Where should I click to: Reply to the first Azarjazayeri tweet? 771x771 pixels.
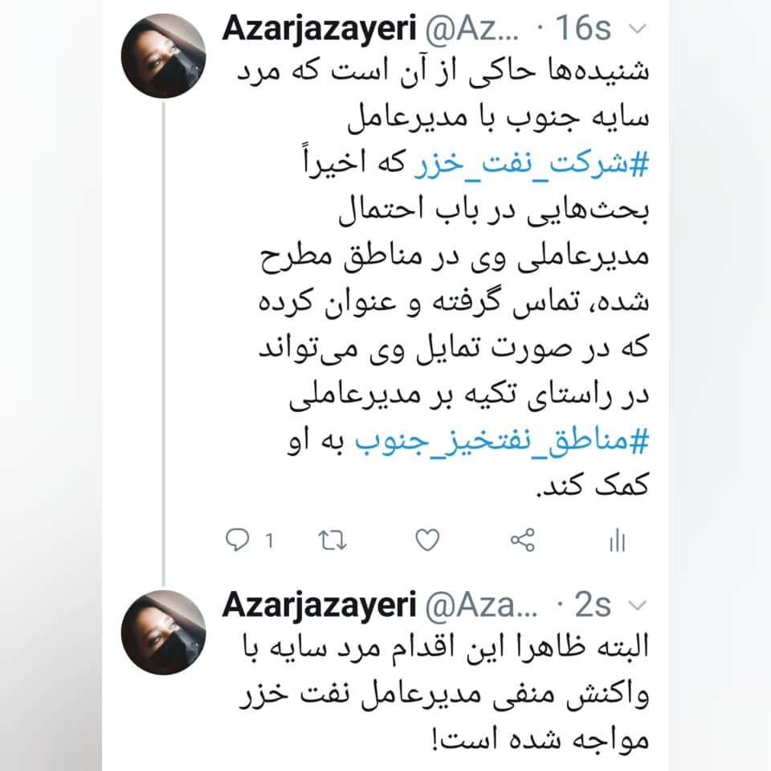point(237,540)
